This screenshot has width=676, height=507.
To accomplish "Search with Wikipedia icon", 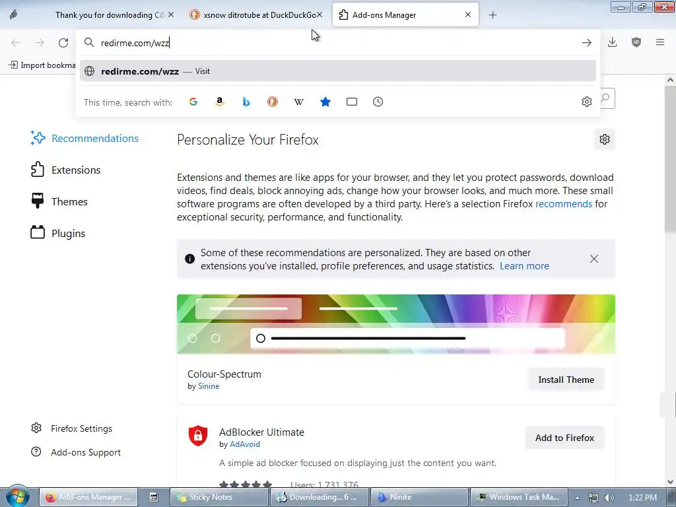I will 299,102.
